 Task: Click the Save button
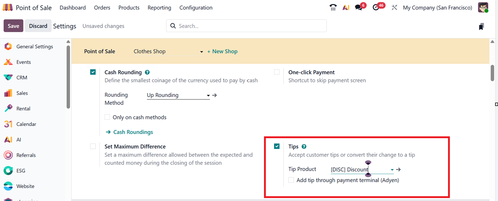point(13,26)
